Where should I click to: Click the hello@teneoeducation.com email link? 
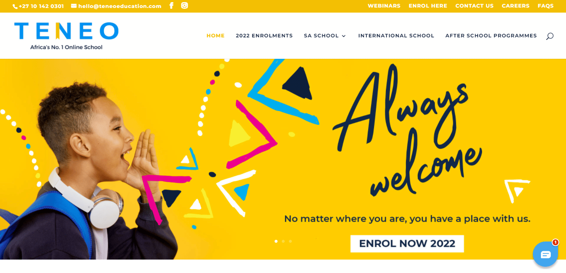coord(120,6)
